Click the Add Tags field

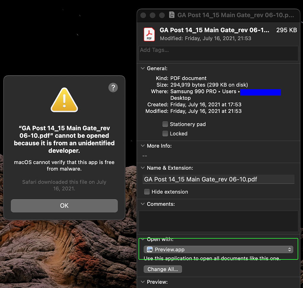[x=218, y=54]
